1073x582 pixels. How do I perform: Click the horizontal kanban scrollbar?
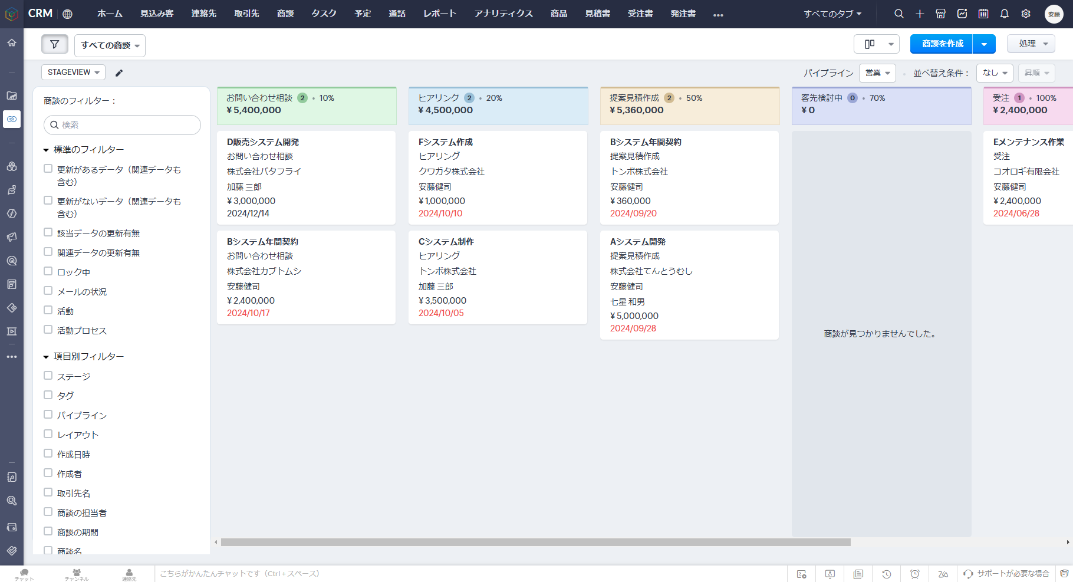click(535, 542)
